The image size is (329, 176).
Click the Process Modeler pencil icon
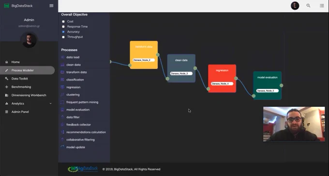click(6, 70)
